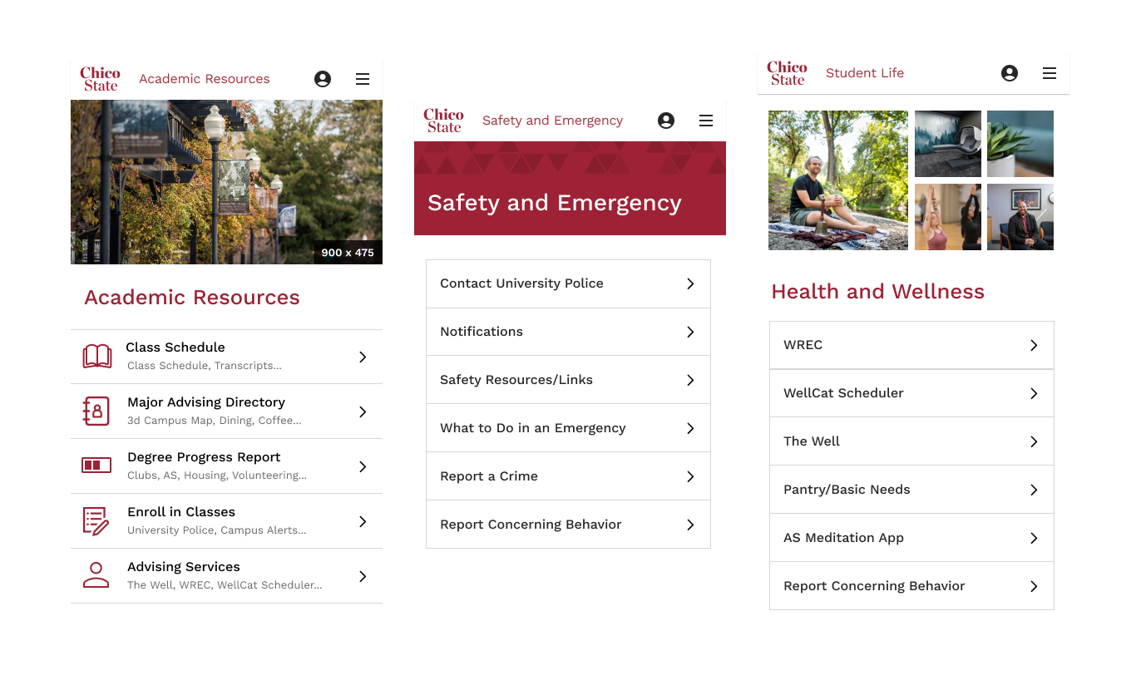Expand the WREC list item
The image size is (1141, 685).
[x=911, y=344]
